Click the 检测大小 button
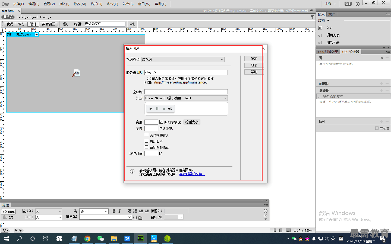The width and height of the screenshot is (391, 244). [192, 122]
